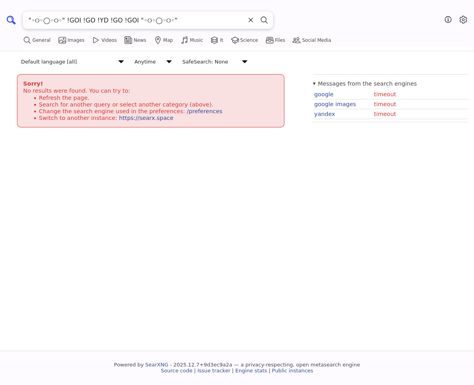Select the Map category
Screen dimensions: 474x385
tap(164, 40)
